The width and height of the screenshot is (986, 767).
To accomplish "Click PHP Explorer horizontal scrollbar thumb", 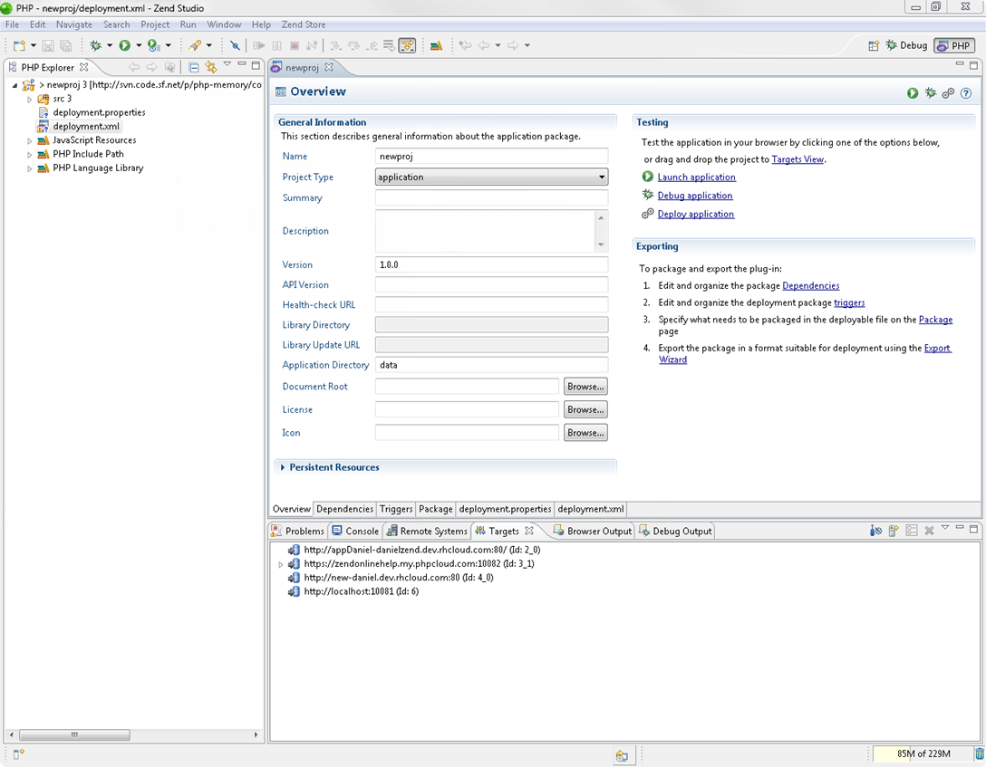I will coord(75,734).
